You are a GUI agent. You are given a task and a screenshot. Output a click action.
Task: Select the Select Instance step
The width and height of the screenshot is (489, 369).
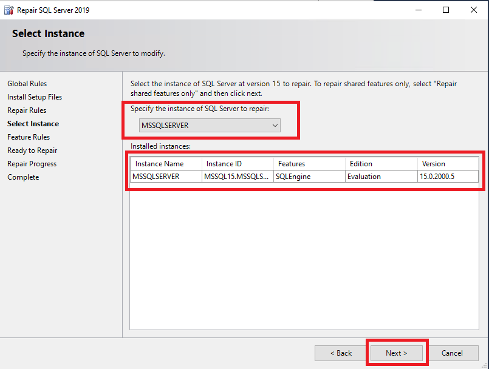(x=33, y=124)
